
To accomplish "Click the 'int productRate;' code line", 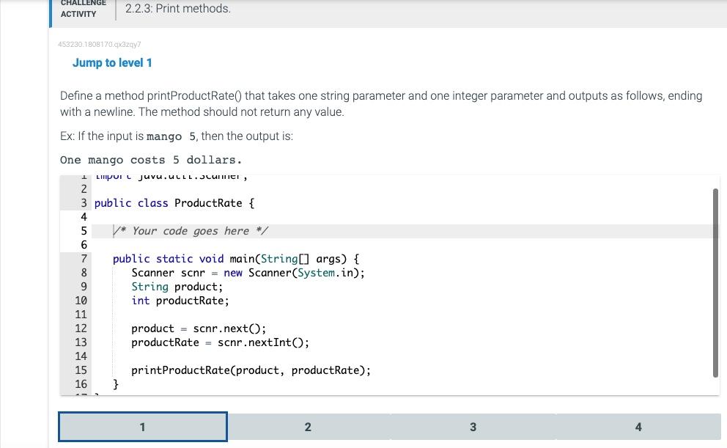I will tap(180, 301).
